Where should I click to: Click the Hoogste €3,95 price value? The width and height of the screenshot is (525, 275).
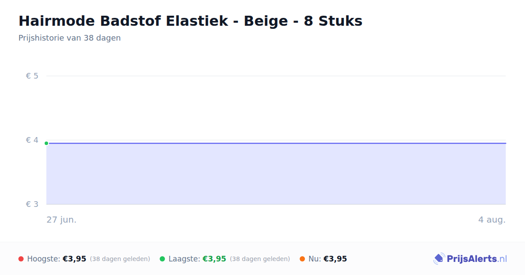pyautogui.click(x=74, y=259)
